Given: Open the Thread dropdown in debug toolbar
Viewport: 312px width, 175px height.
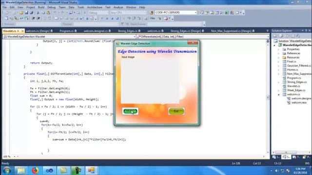Looking at the screenshot, I should [96, 24].
